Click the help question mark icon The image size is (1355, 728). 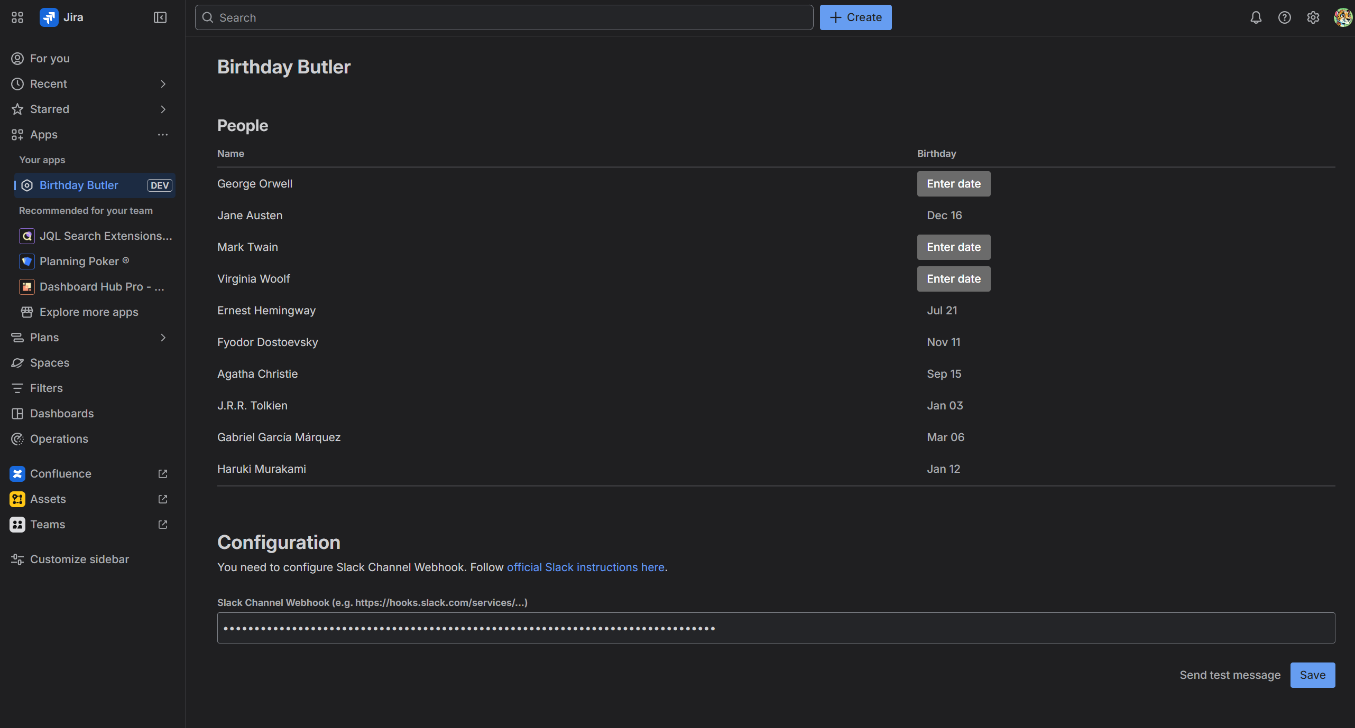click(x=1284, y=17)
